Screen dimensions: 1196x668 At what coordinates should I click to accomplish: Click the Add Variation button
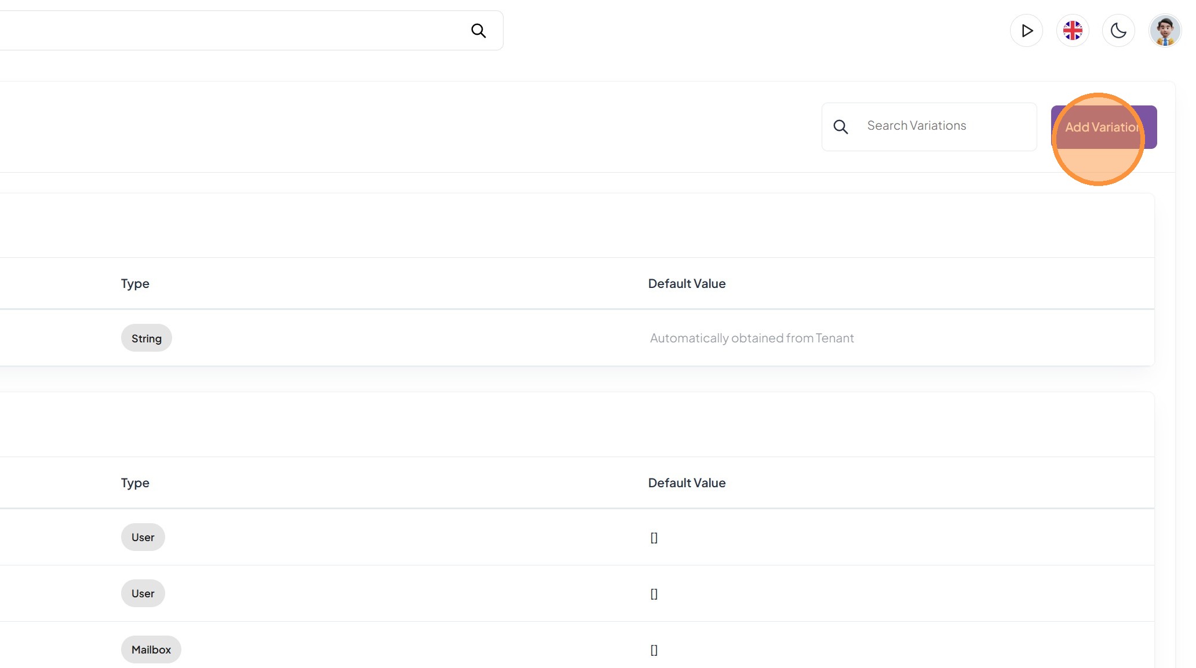point(1103,127)
